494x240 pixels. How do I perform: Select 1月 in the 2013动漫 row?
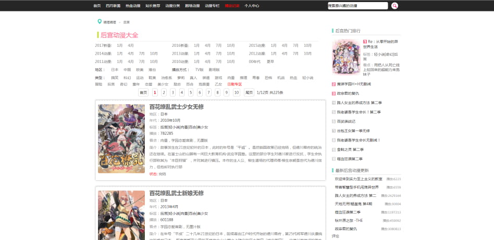point(196,54)
